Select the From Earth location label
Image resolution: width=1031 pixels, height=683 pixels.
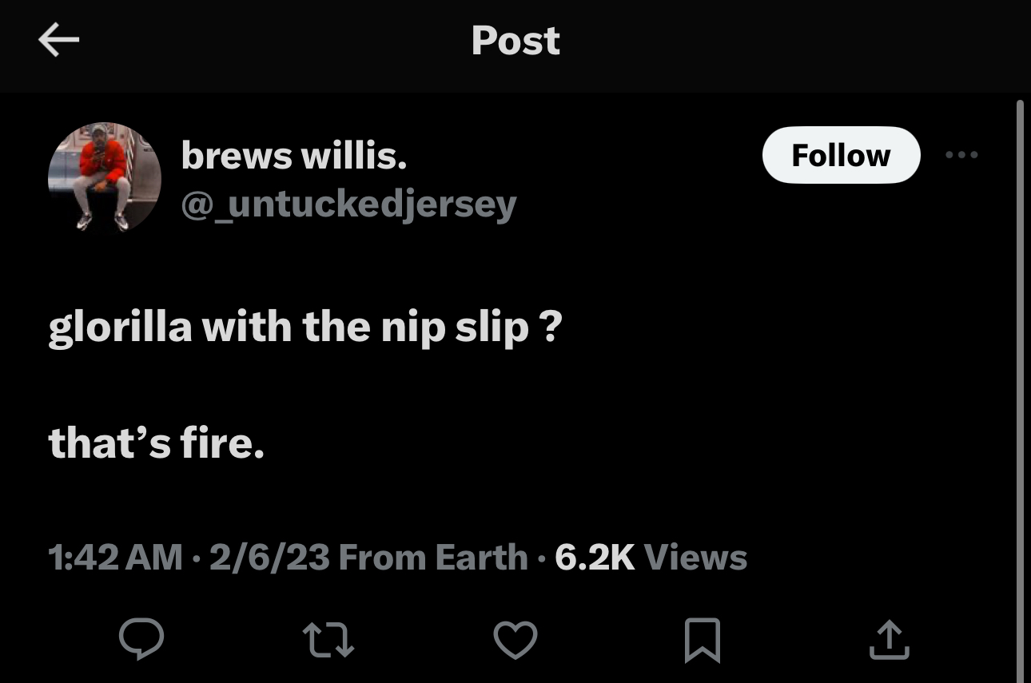pyautogui.click(x=433, y=557)
